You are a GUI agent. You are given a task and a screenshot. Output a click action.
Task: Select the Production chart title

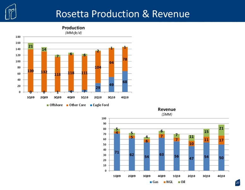coord(73,28)
